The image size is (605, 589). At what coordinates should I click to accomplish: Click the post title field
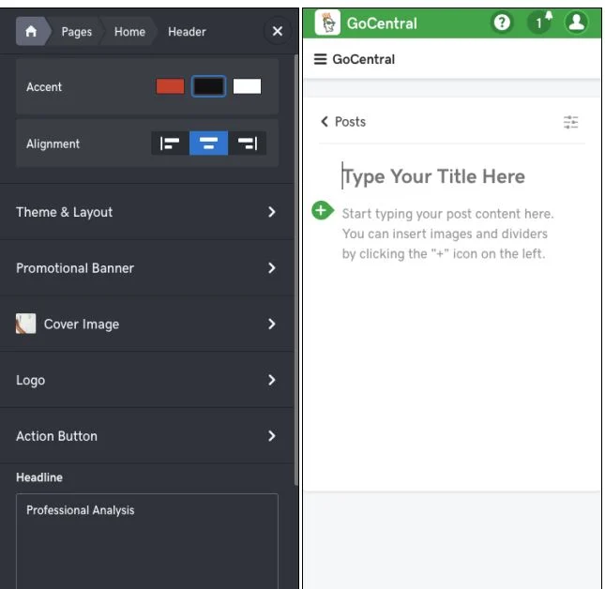[433, 176]
